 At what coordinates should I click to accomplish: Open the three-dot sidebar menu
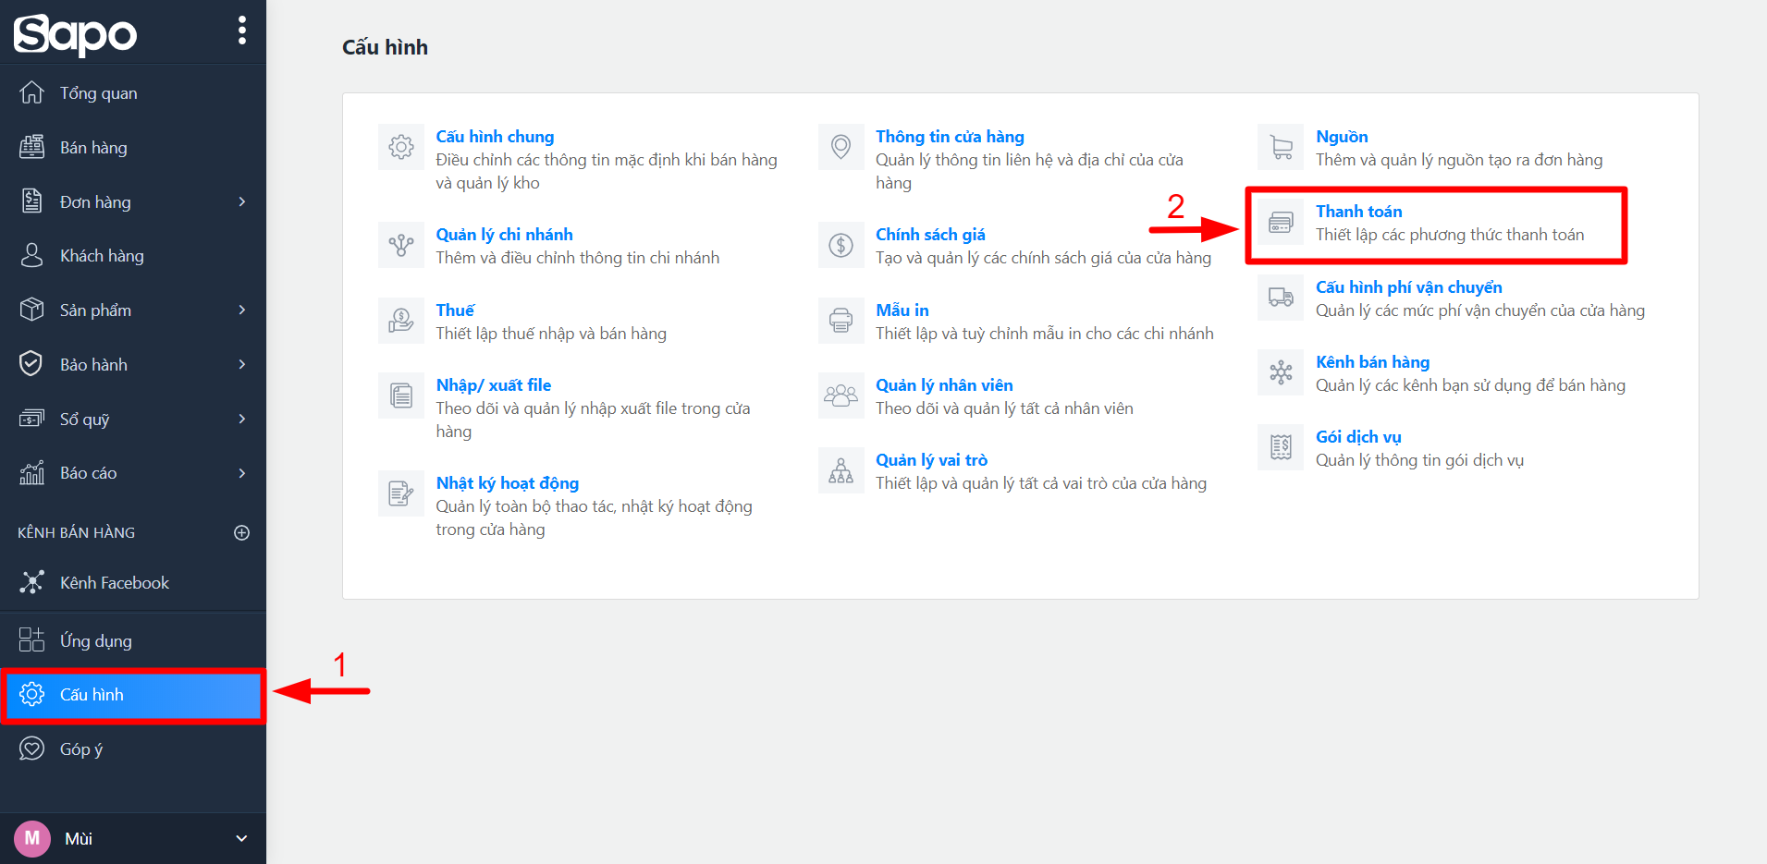tap(242, 30)
